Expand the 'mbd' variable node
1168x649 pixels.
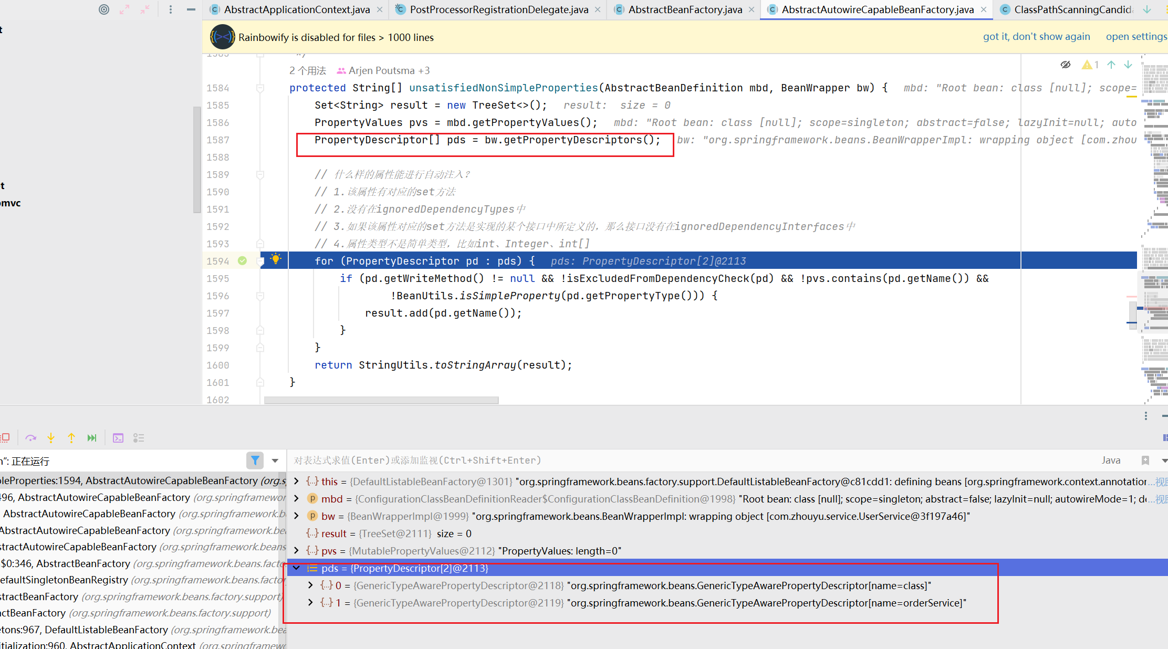[x=296, y=498]
